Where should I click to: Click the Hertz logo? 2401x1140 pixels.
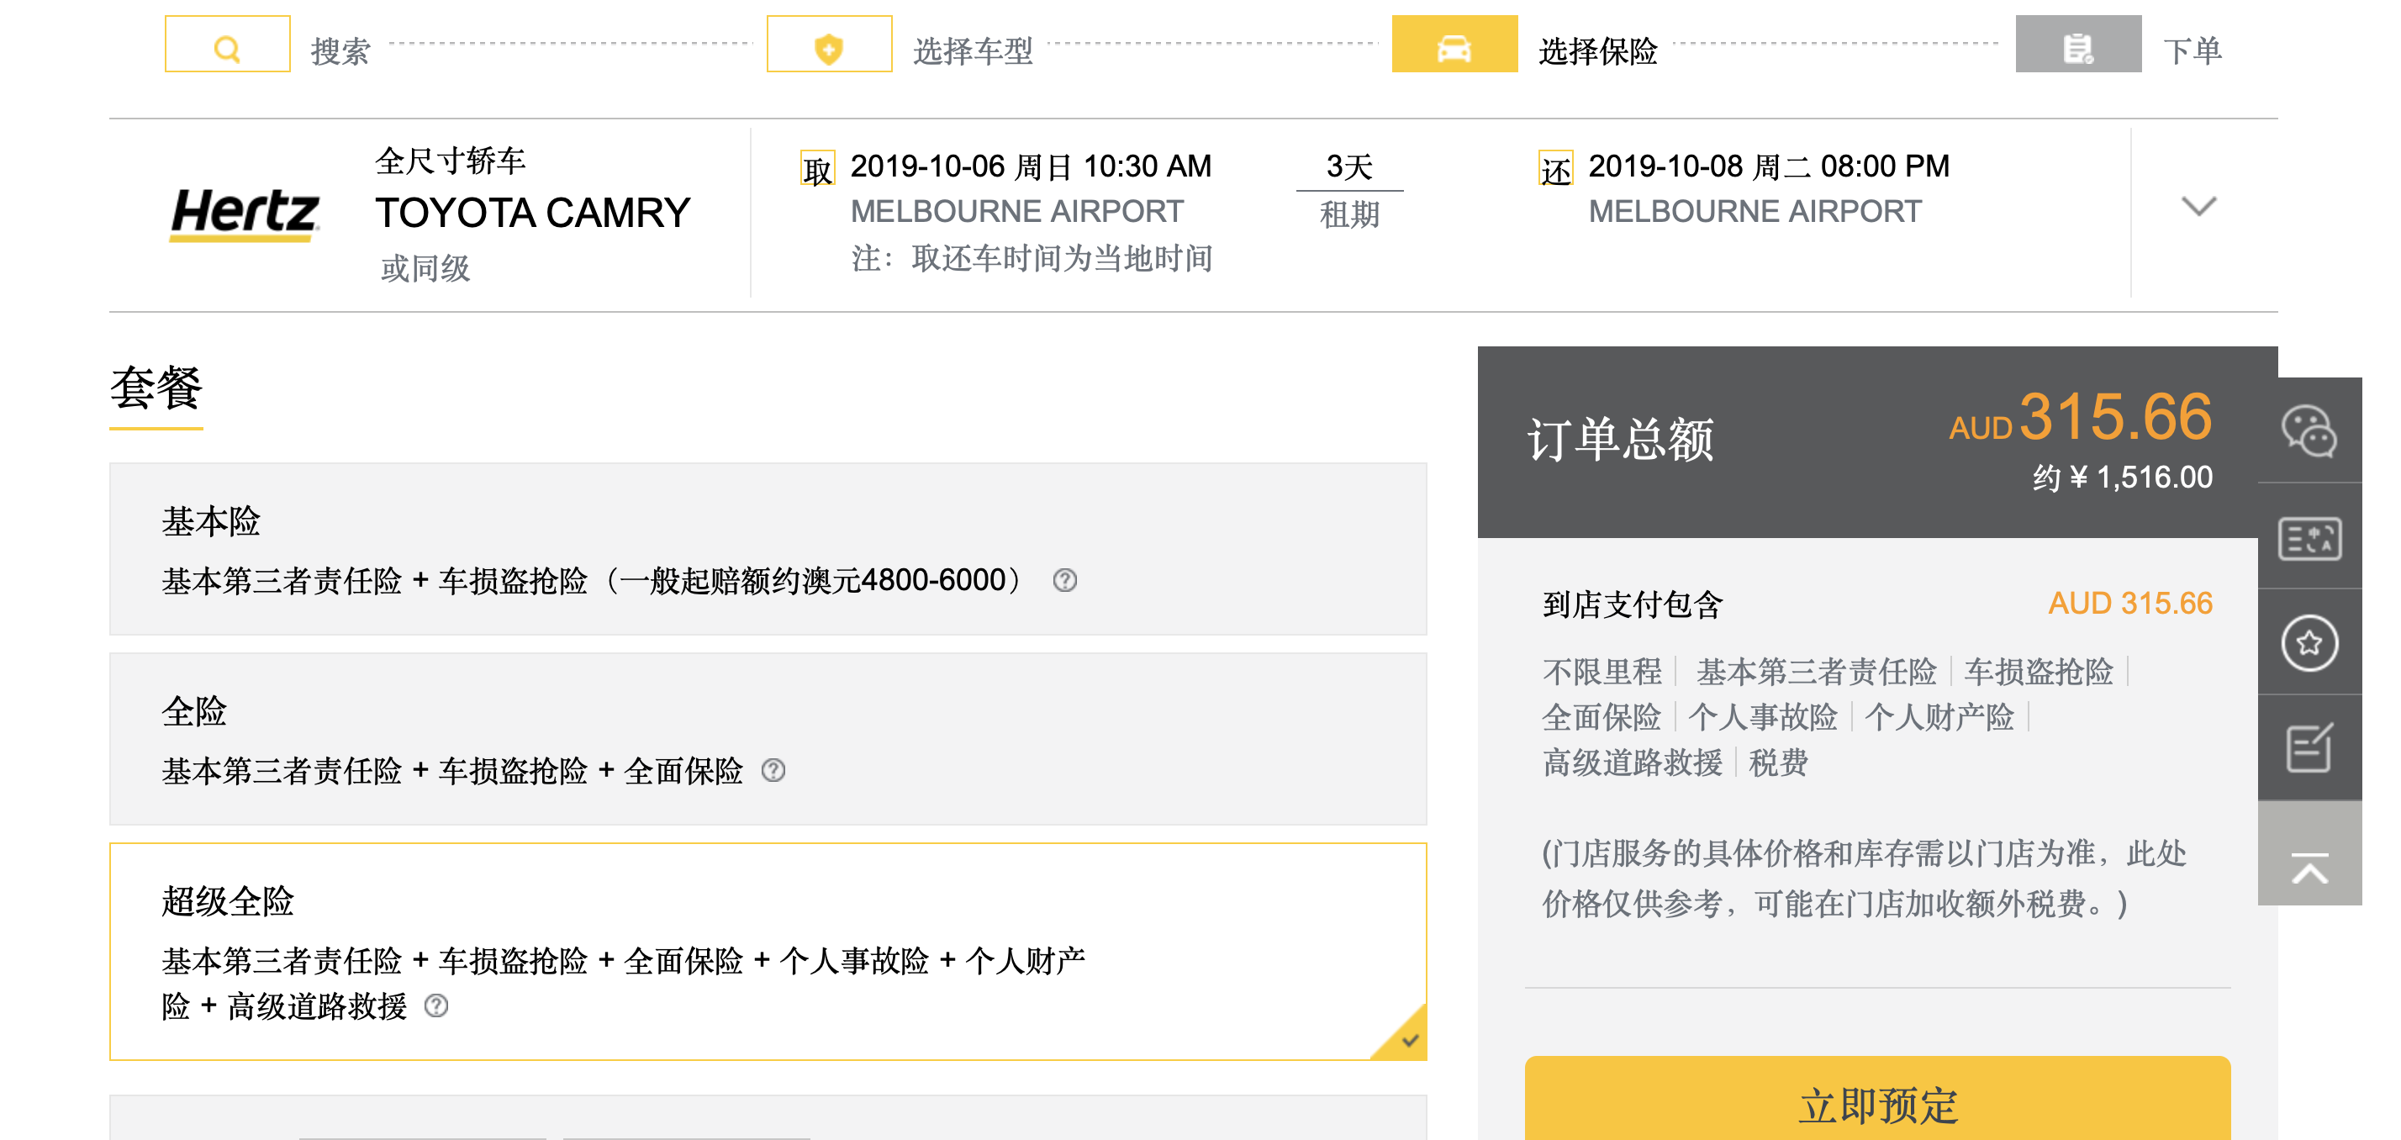pos(245,214)
